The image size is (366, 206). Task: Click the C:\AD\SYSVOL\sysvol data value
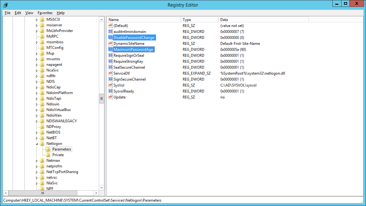point(238,85)
